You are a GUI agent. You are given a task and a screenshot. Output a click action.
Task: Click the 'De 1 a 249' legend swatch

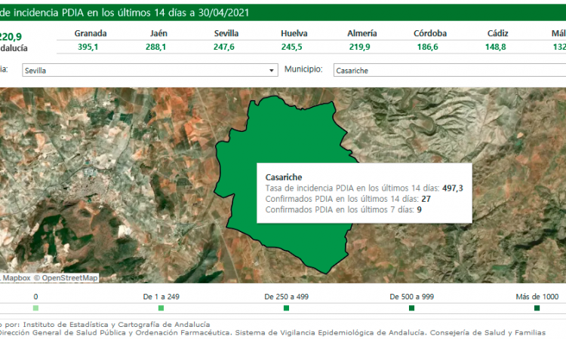click(x=161, y=308)
